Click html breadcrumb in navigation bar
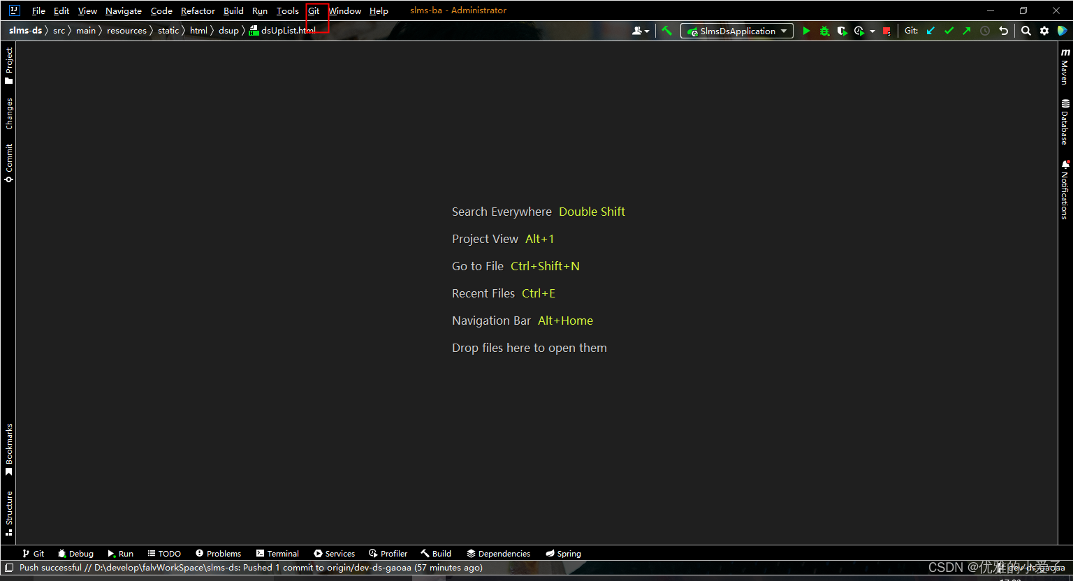The width and height of the screenshot is (1073, 581). [x=198, y=31]
